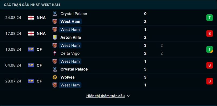The height and width of the screenshot is (106, 217).
Task: Click the England flag next to the 24.08.24 match
Action: point(31,18)
